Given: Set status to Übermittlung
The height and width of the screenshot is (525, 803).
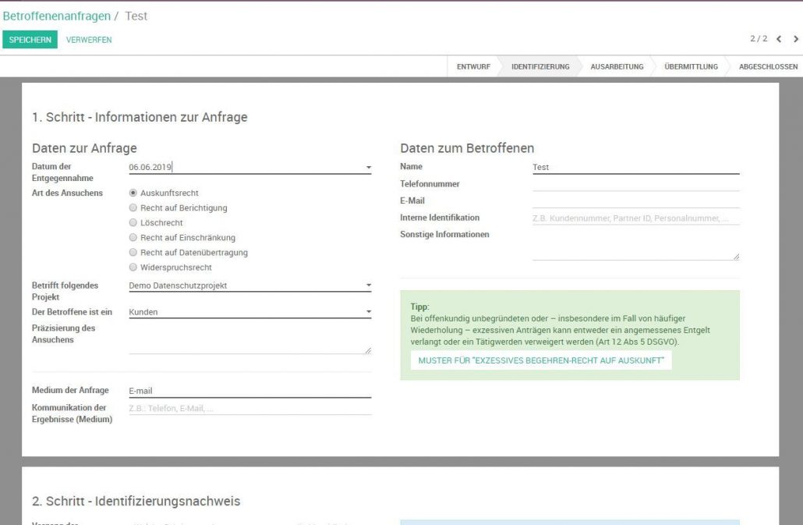Looking at the screenshot, I should [691, 67].
